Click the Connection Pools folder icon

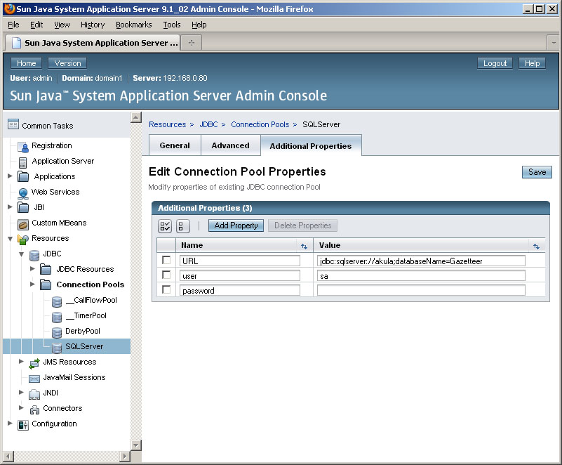(46, 284)
